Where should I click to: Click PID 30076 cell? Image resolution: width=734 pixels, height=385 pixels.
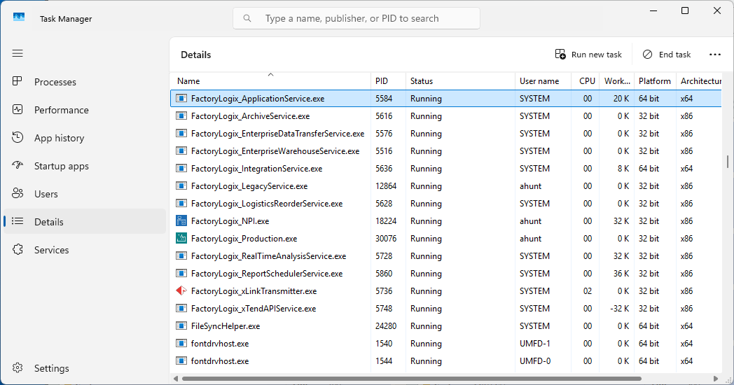pyautogui.click(x=386, y=239)
